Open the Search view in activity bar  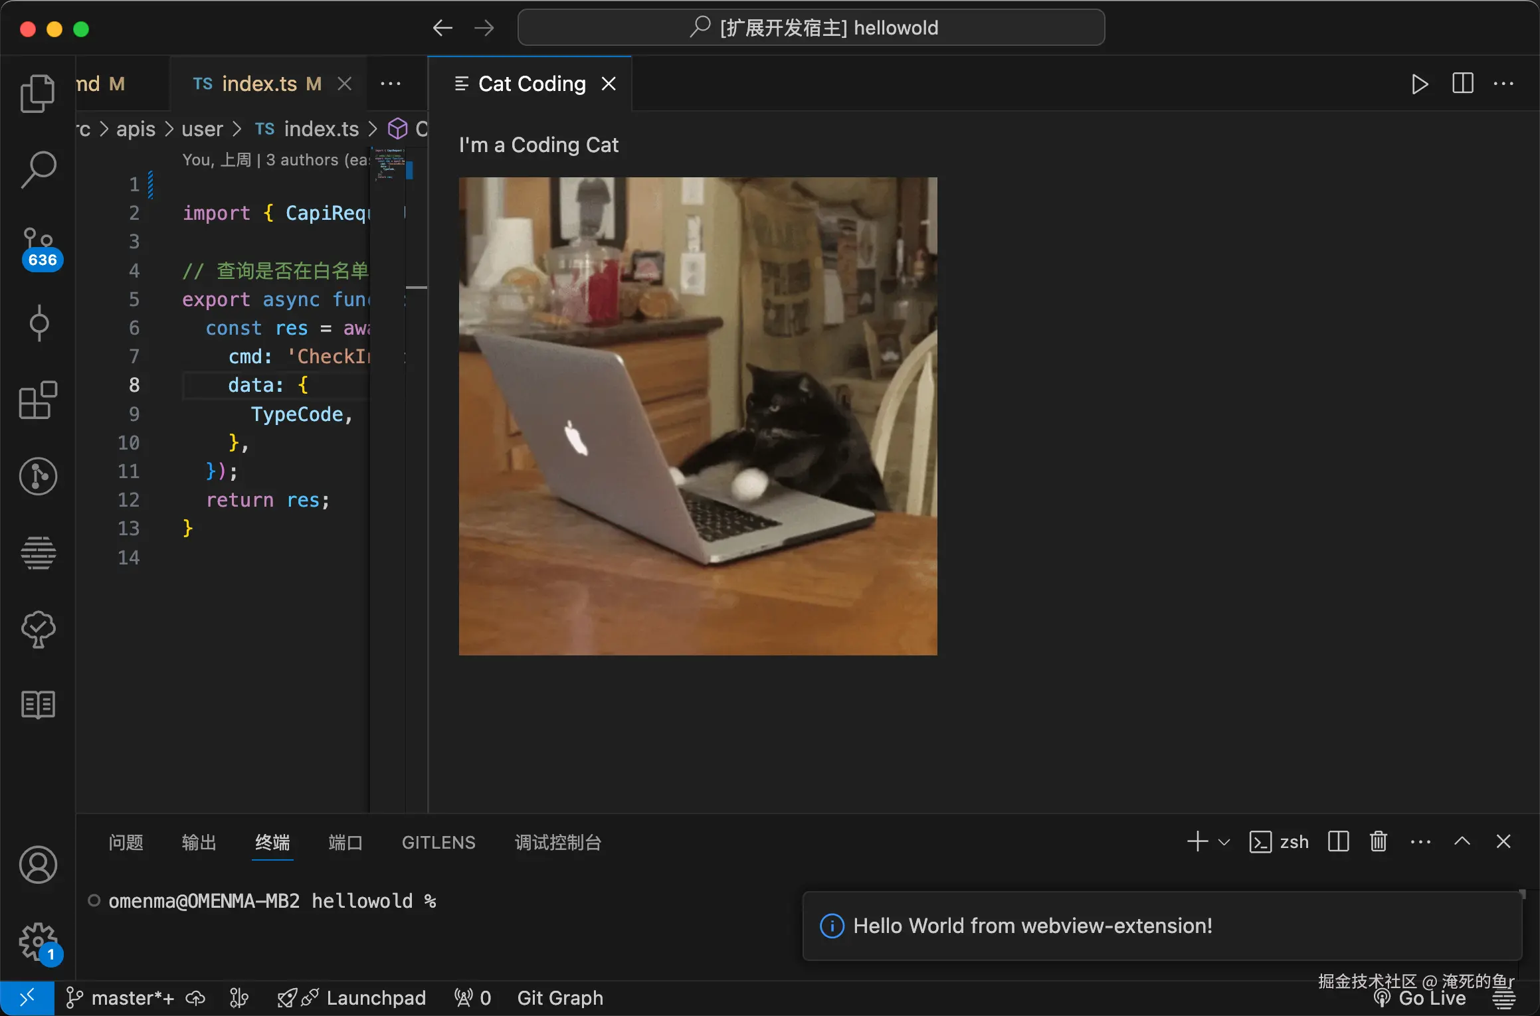pyautogui.click(x=38, y=169)
